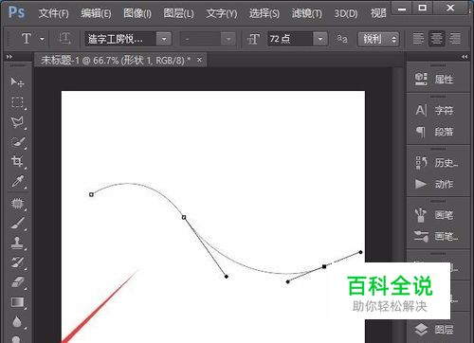Select the Blur tool
The height and width of the screenshot is (343, 474).
(17, 321)
